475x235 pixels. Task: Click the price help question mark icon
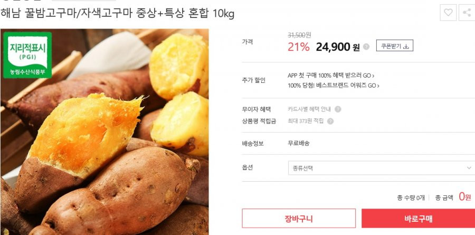point(366,46)
